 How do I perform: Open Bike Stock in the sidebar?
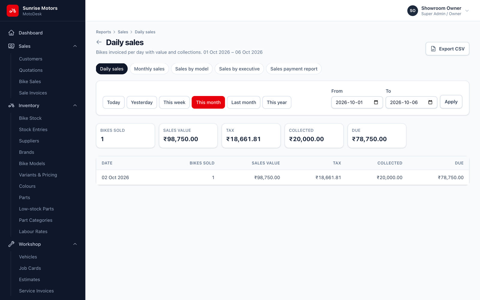point(30,118)
